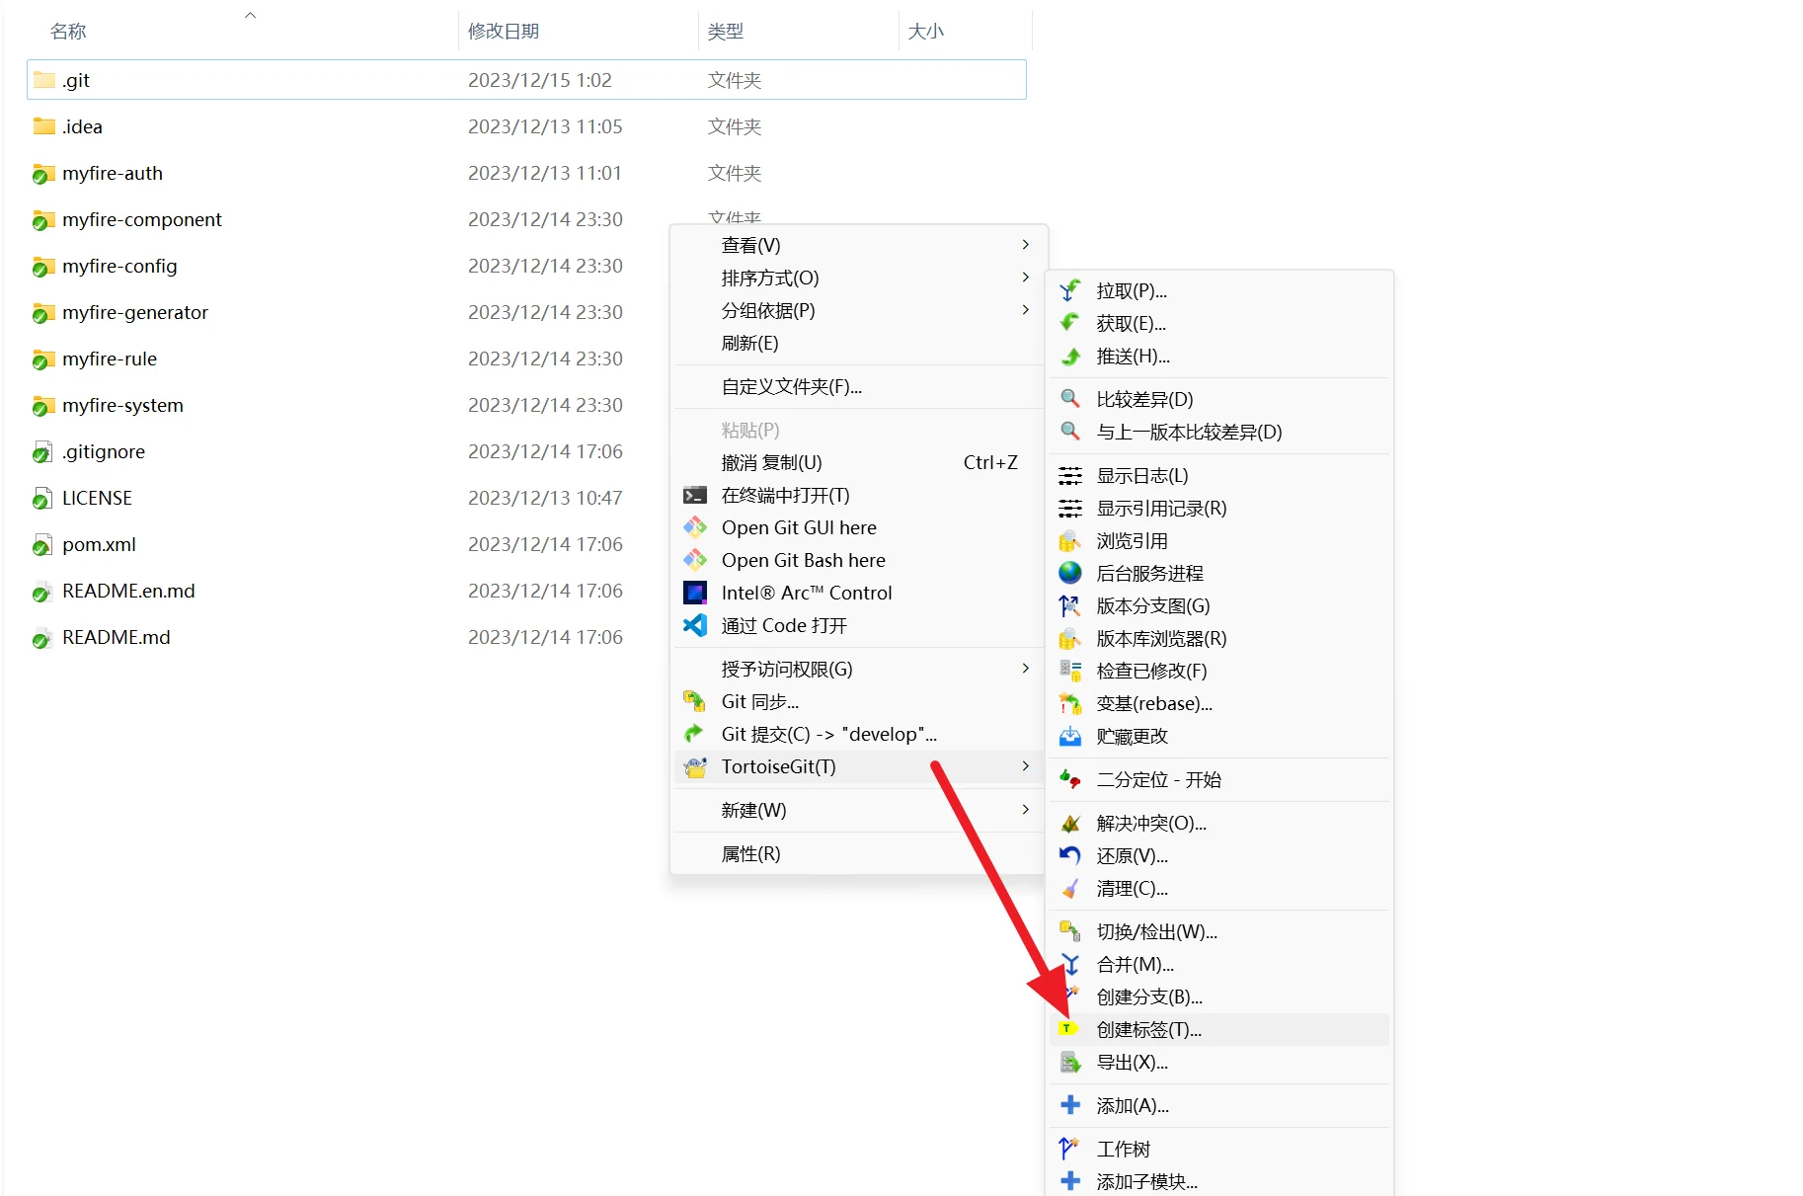
Task: Sort by the 修改日期 column header
Action: [x=504, y=31]
